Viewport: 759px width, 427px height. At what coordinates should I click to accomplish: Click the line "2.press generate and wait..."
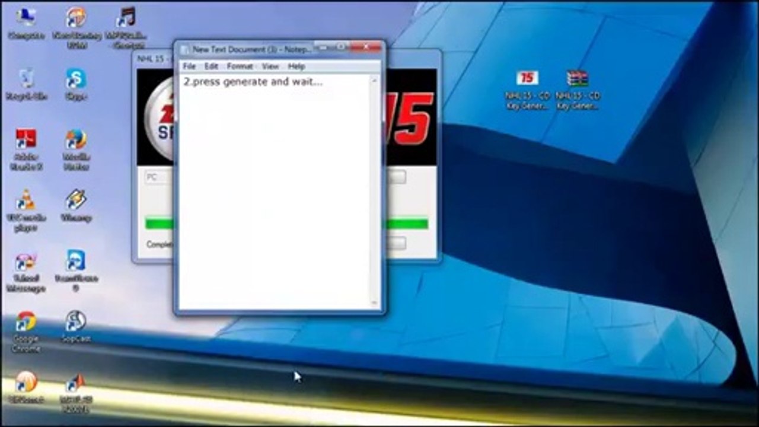[x=253, y=82]
